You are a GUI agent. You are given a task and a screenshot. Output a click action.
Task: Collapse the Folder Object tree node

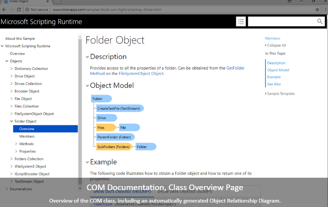[x=11, y=121]
